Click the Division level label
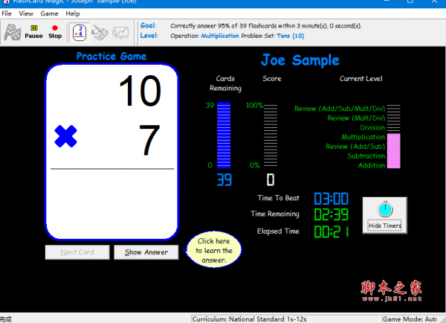446x323 pixels. pyautogui.click(x=372, y=127)
